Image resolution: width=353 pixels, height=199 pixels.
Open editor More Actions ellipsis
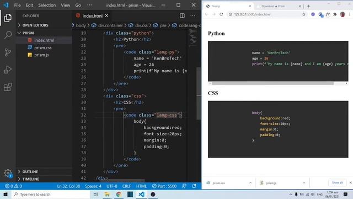(x=192, y=16)
